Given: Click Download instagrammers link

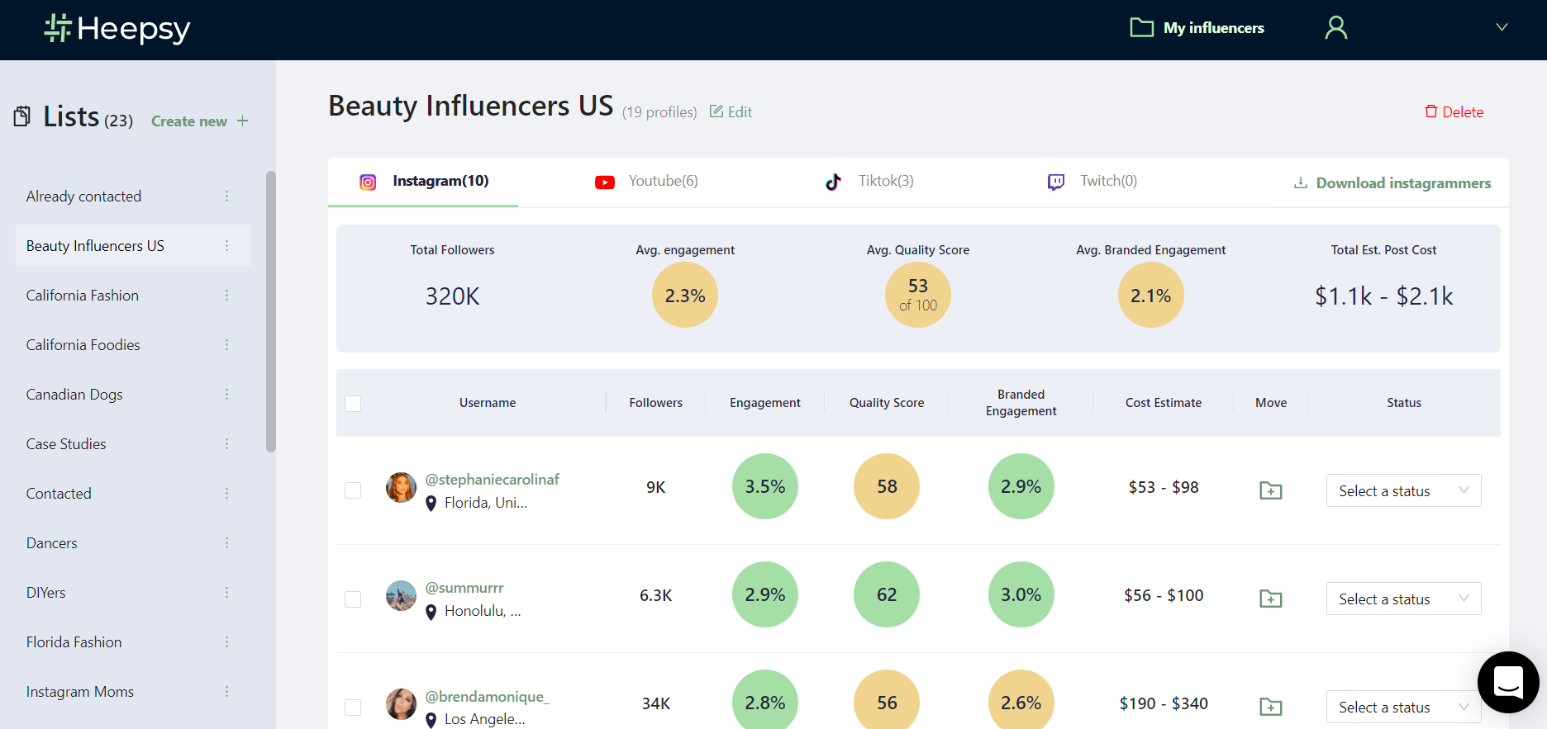Looking at the screenshot, I should click(x=1392, y=183).
